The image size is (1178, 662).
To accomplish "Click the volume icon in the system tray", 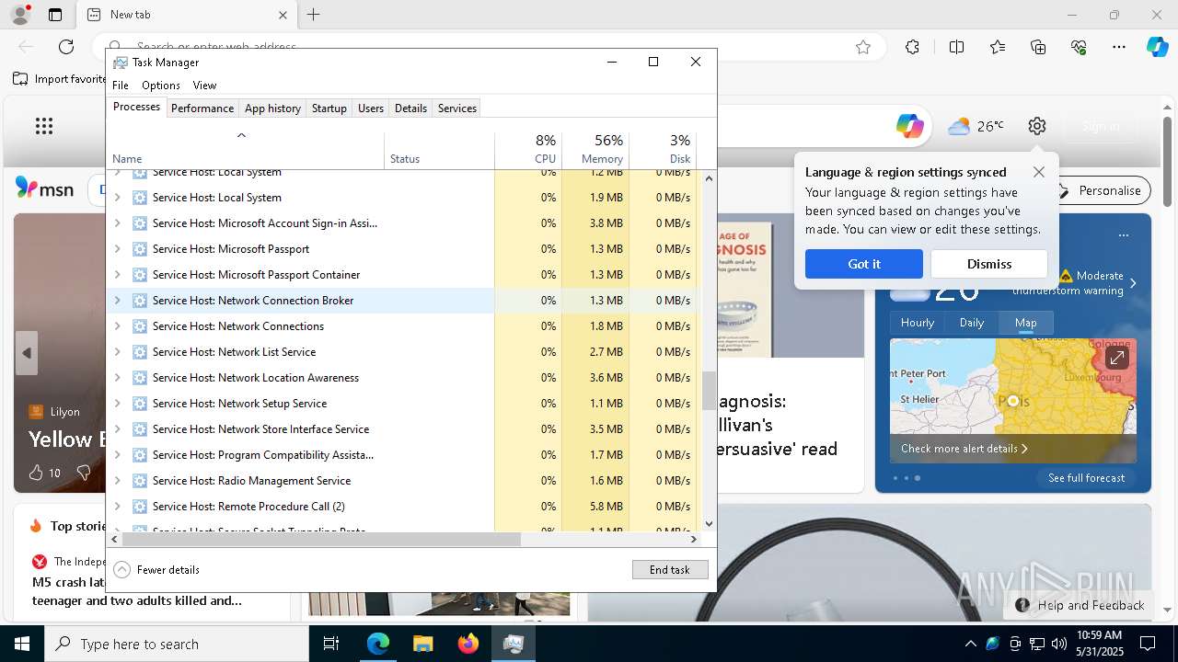I will click(x=1058, y=644).
